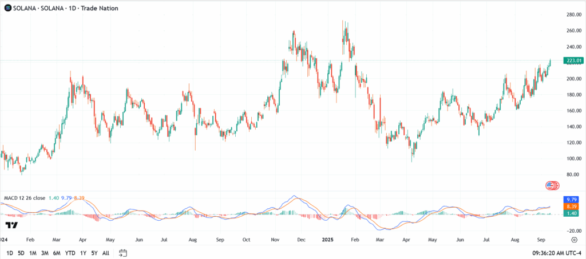Click the Solana coin logo icon

pyautogui.click(x=8, y=6)
